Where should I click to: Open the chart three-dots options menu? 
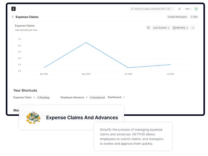click(x=193, y=28)
